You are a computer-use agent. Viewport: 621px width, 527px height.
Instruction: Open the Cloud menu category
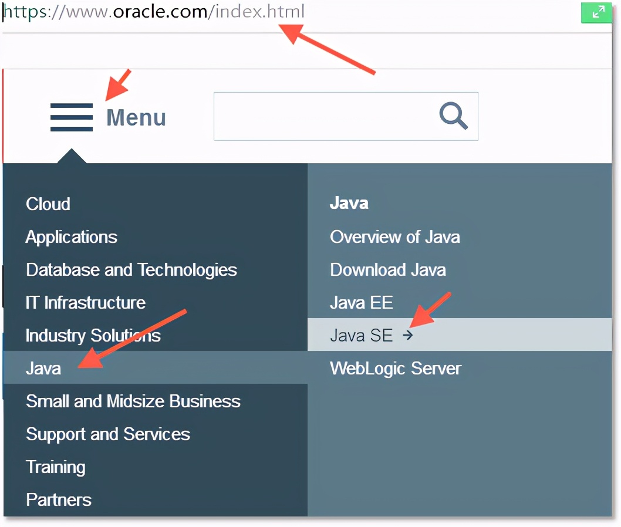pos(48,204)
